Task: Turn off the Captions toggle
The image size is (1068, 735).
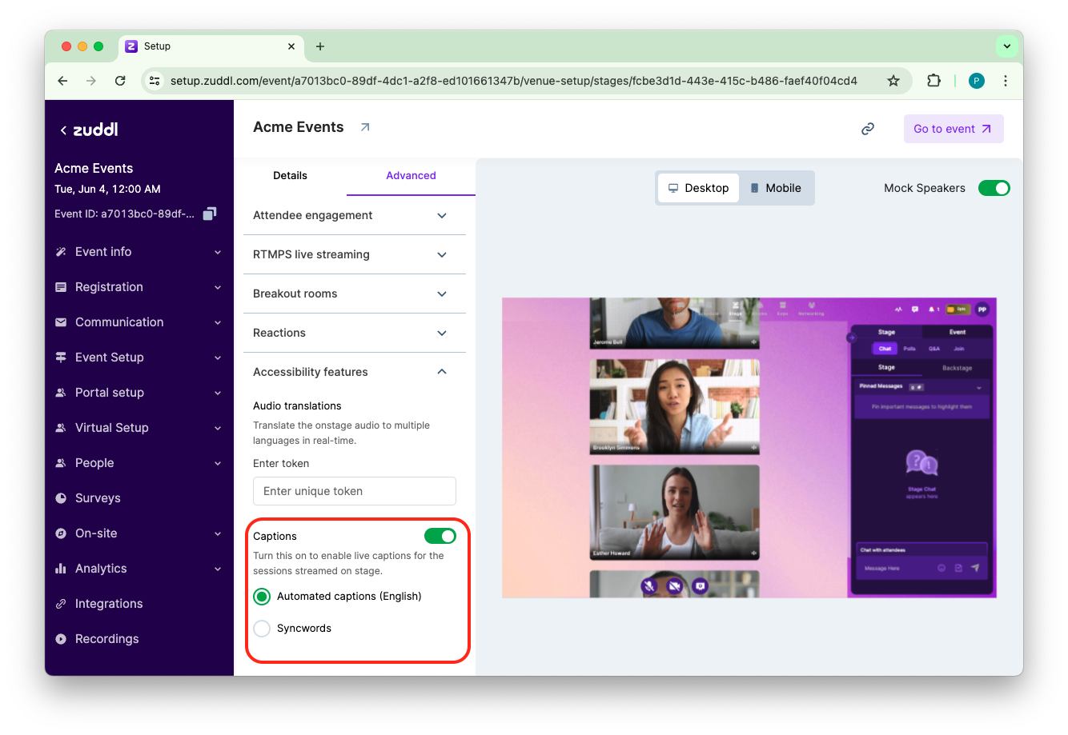Action: click(x=440, y=536)
